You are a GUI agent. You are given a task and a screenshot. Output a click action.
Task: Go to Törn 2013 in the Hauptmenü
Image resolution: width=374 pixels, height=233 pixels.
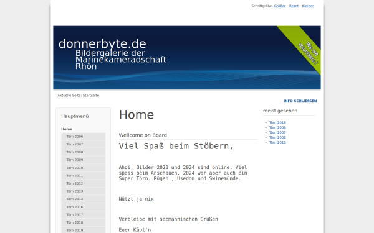coord(83,191)
